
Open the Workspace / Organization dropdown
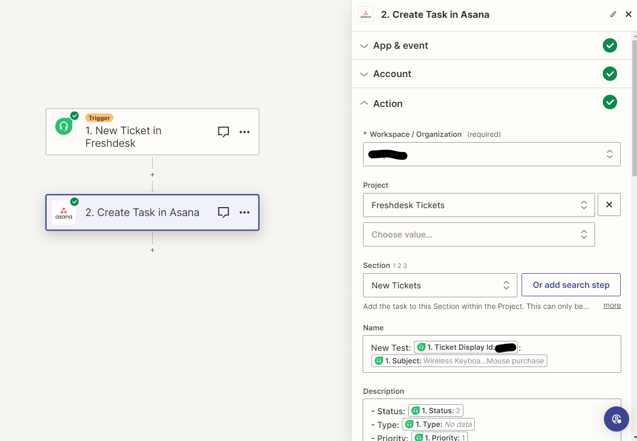click(x=492, y=154)
